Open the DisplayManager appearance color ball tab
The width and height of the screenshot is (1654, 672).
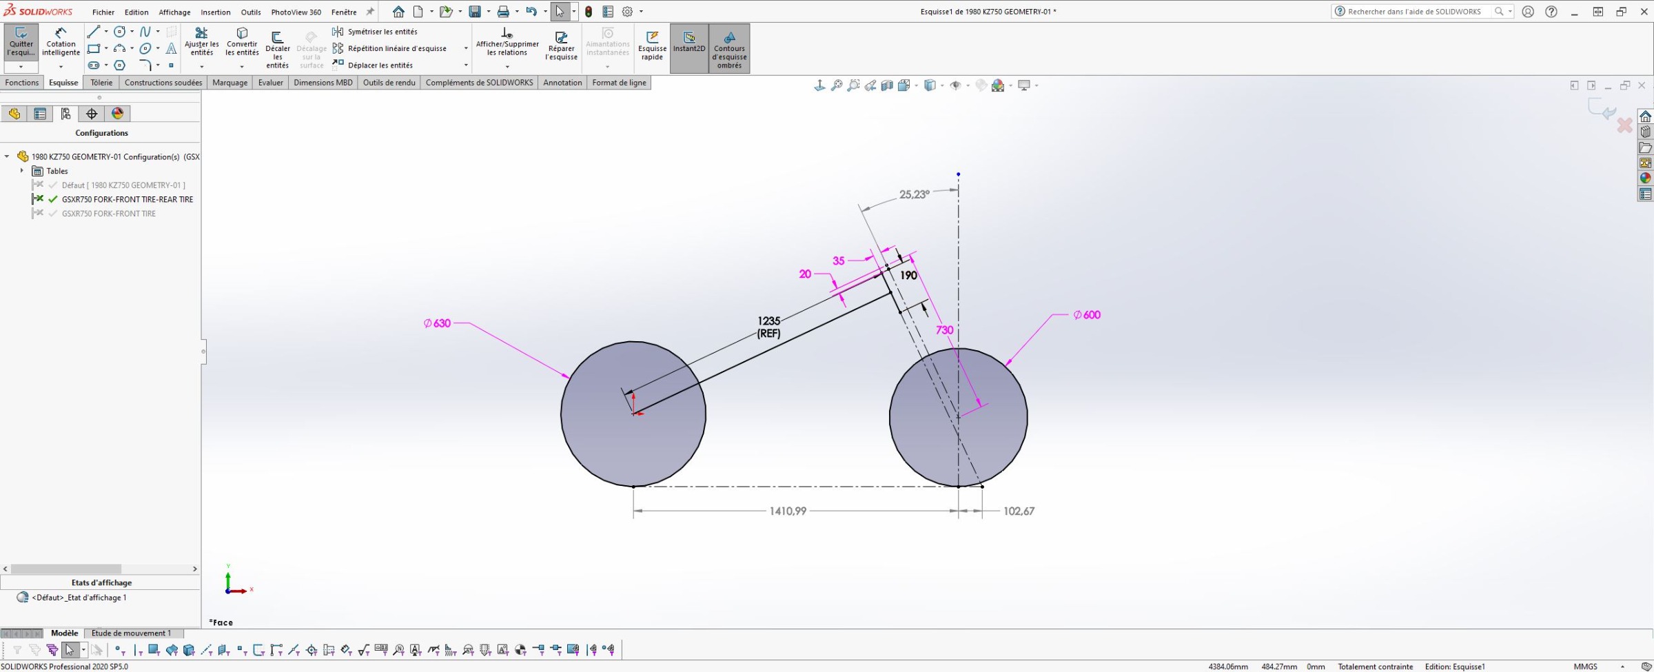pos(118,114)
